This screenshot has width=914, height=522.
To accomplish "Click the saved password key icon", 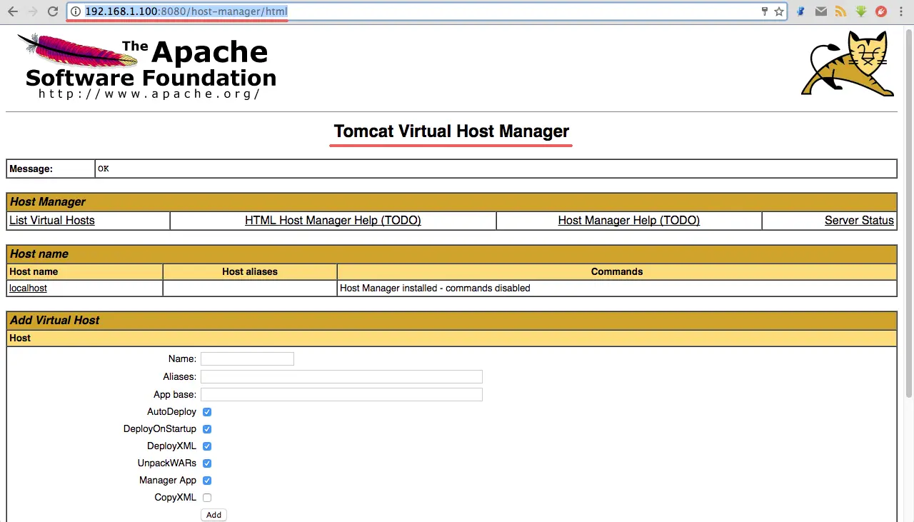I will [764, 11].
